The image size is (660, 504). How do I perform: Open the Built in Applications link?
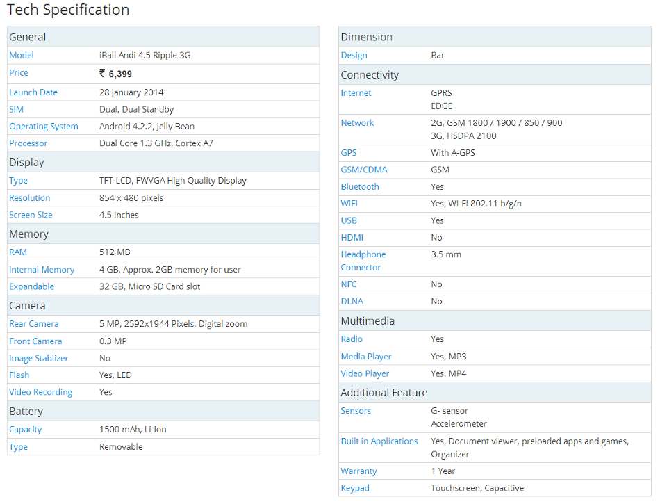(x=379, y=441)
